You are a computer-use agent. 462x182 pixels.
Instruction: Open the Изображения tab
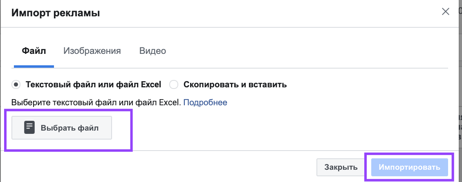pos(92,51)
